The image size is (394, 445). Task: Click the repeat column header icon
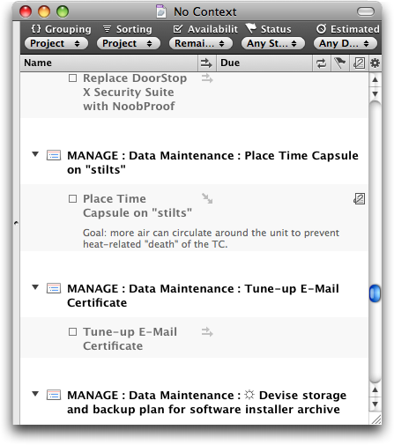[x=321, y=63]
